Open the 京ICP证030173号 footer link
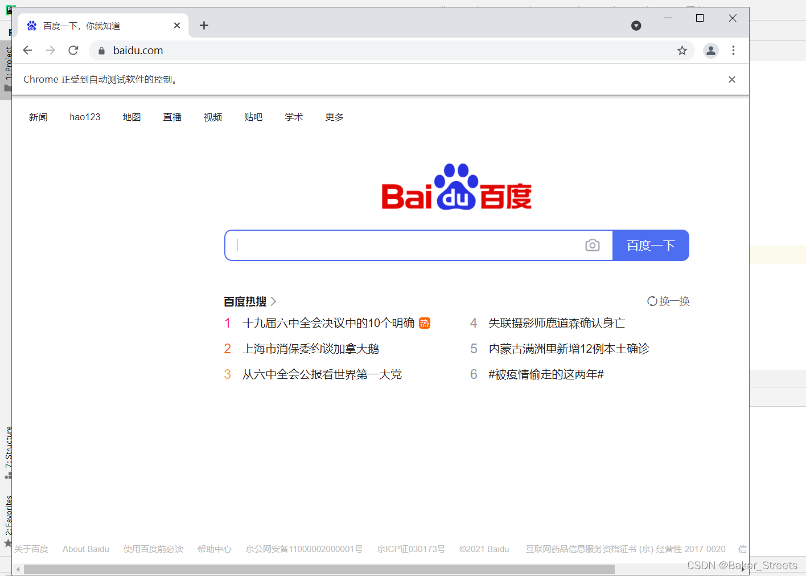The width and height of the screenshot is (806, 576). click(411, 549)
